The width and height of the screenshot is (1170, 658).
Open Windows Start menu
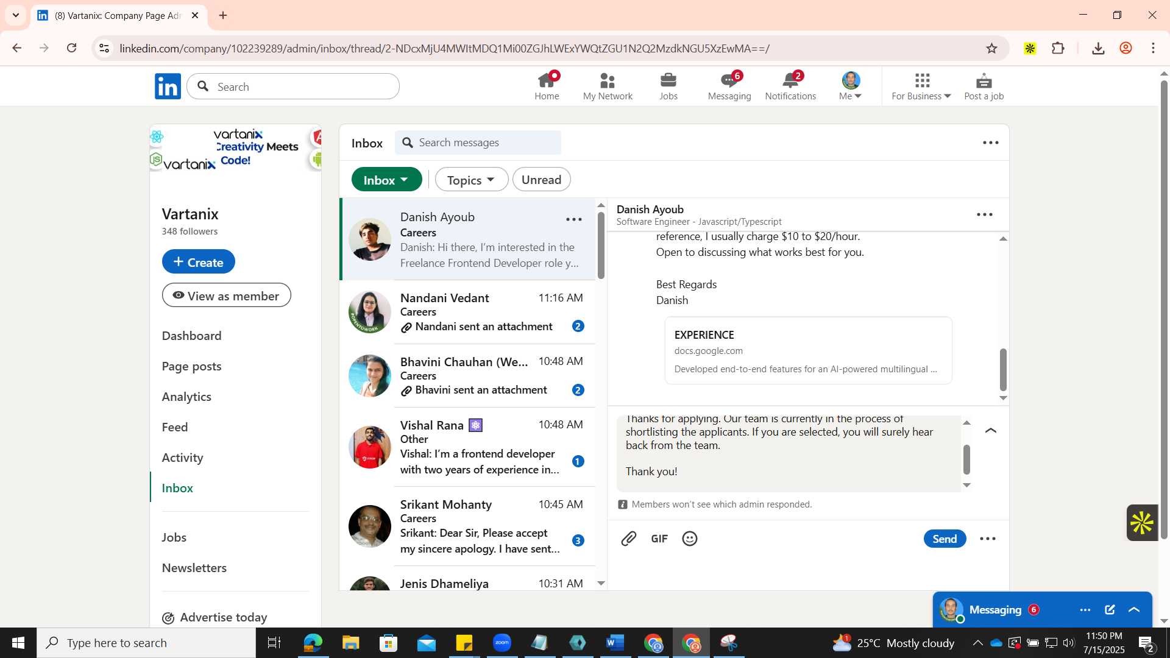(x=18, y=643)
